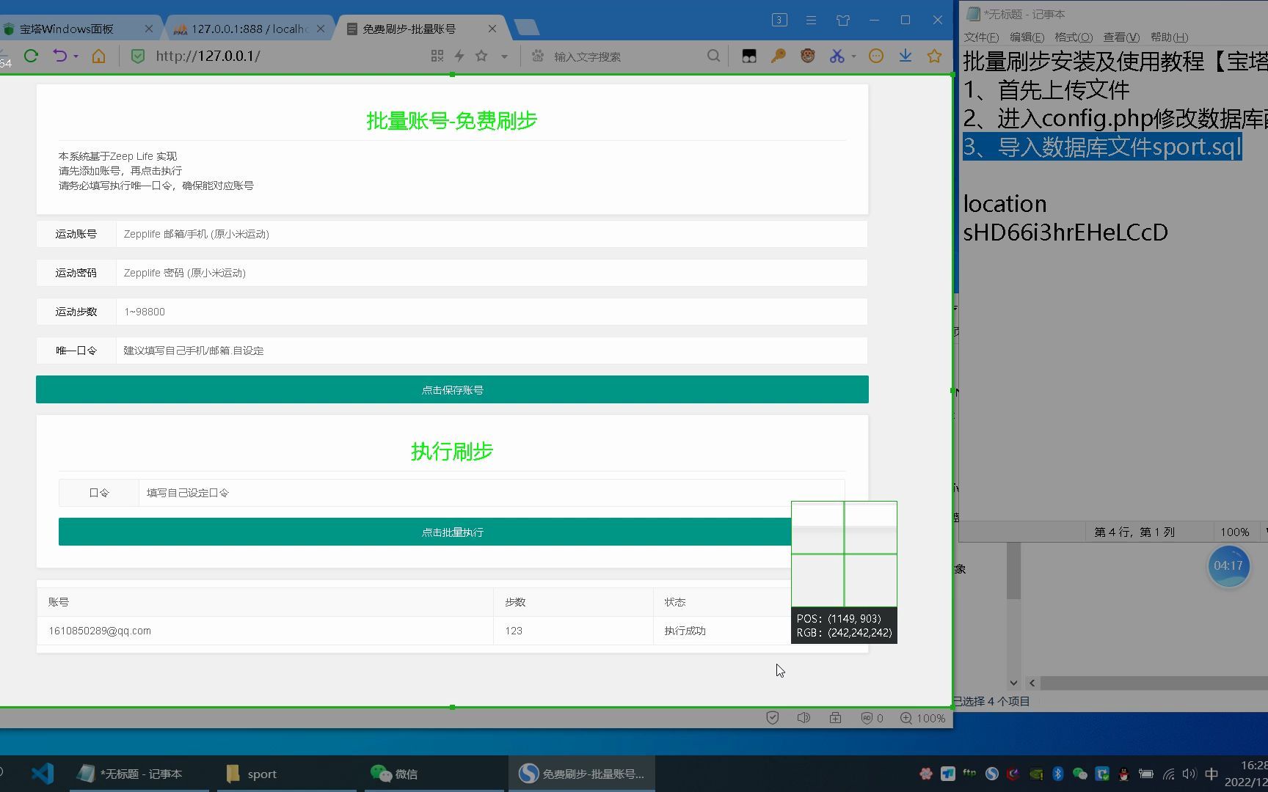1268x792 pixels.
Task: Switch to Notepad taskbar button
Action: [x=139, y=774]
